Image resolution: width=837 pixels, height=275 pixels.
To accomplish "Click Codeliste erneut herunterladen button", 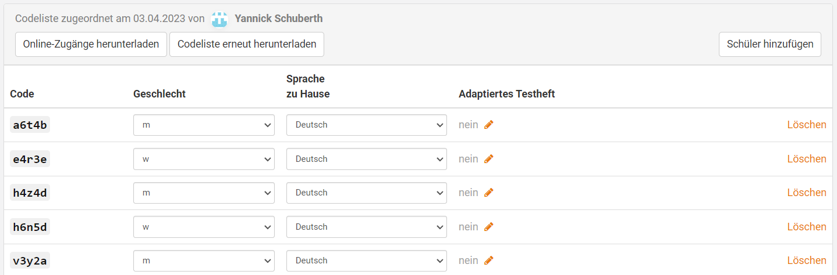I will [x=247, y=44].
